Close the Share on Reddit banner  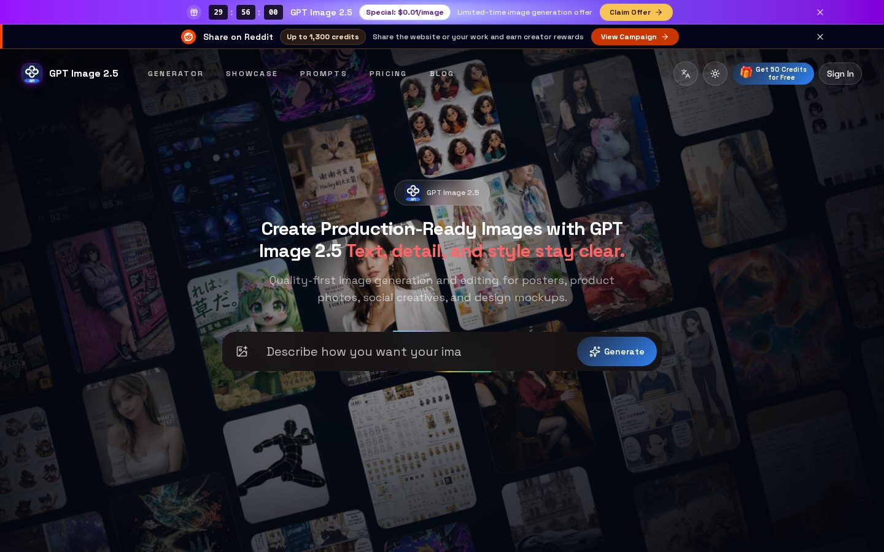click(x=820, y=37)
